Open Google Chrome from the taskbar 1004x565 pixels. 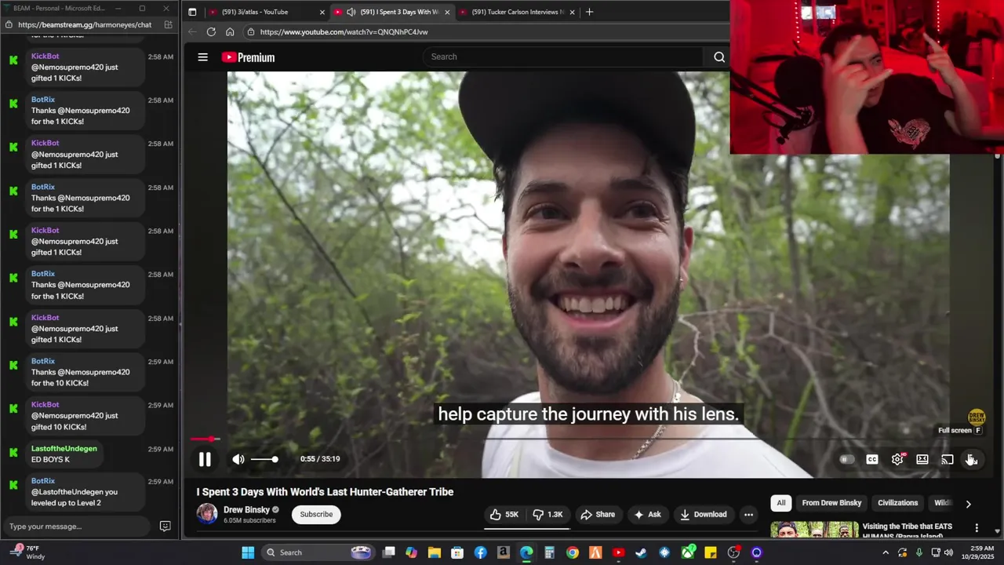pos(573,552)
